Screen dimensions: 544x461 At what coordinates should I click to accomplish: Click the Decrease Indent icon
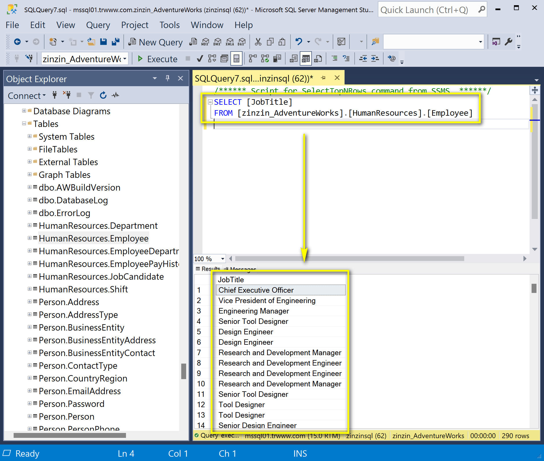363,59
